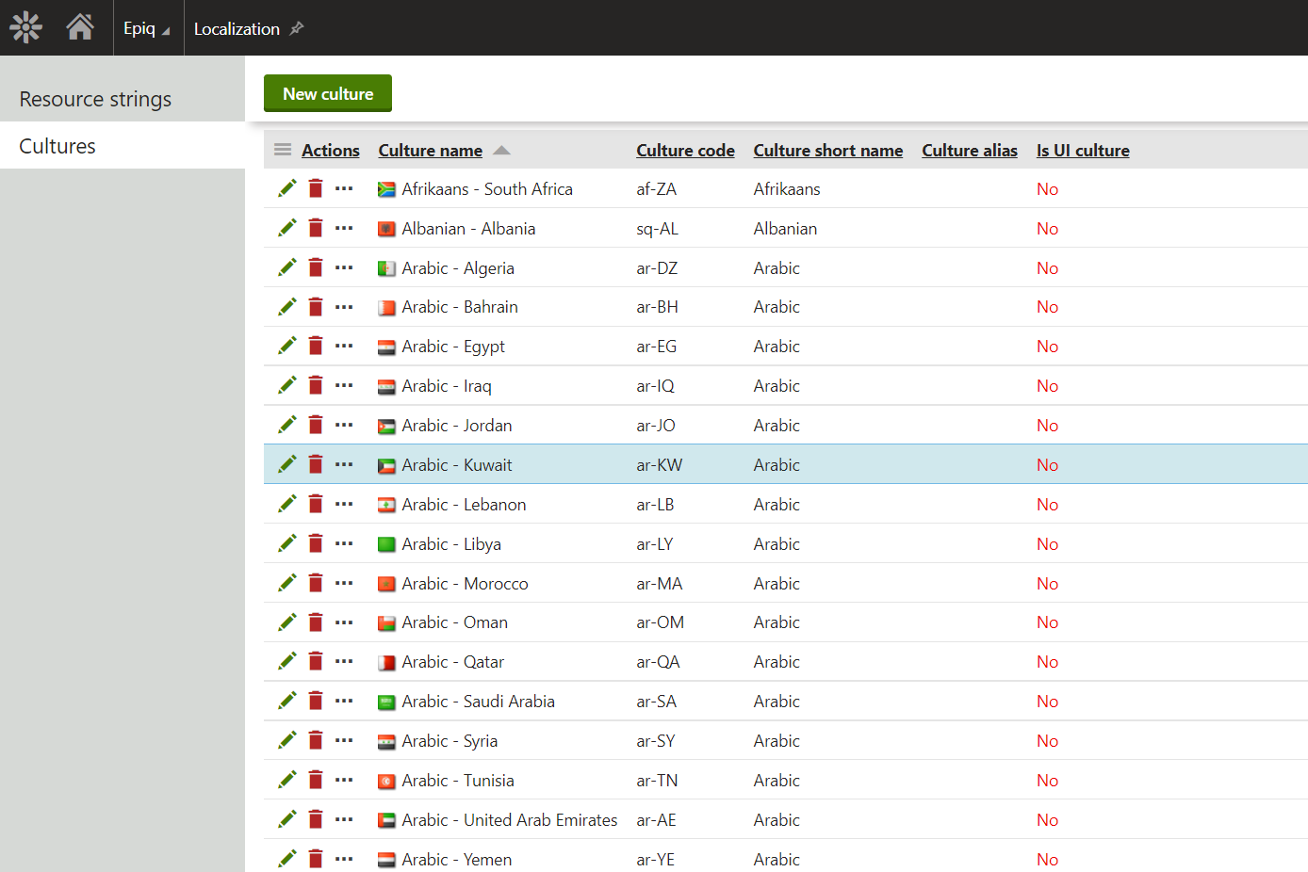Open the Kentico application list icon
The image size is (1308, 872).
(26, 27)
